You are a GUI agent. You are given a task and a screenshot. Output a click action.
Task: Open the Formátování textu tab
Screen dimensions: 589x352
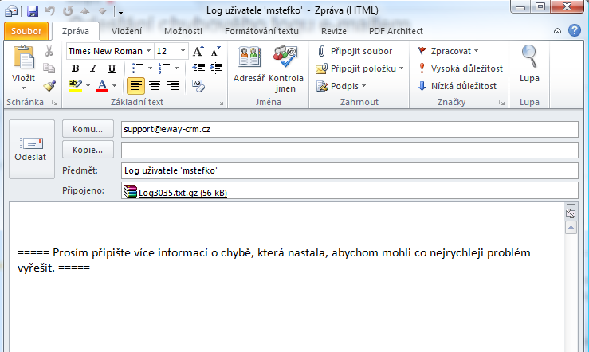click(261, 31)
